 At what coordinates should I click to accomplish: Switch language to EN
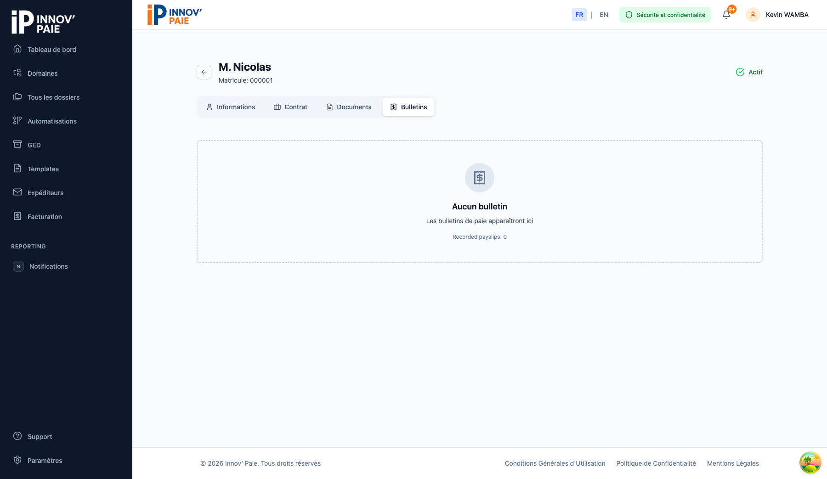click(604, 15)
